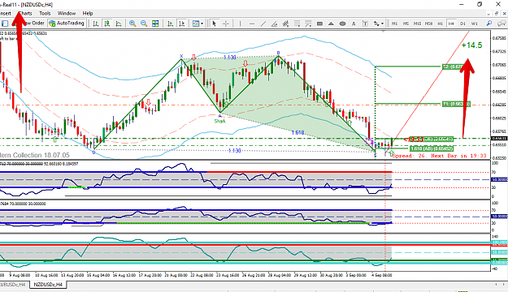Expand the arrows tool dropdown arrow
Viewport: 508px width, 292px height.
pos(382,24)
